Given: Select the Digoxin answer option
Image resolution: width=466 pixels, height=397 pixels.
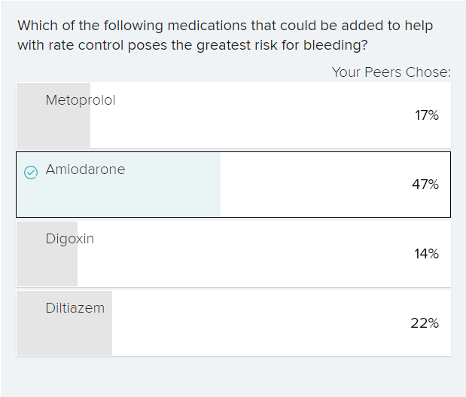Looking at the screenshot, I should [233, 254].
